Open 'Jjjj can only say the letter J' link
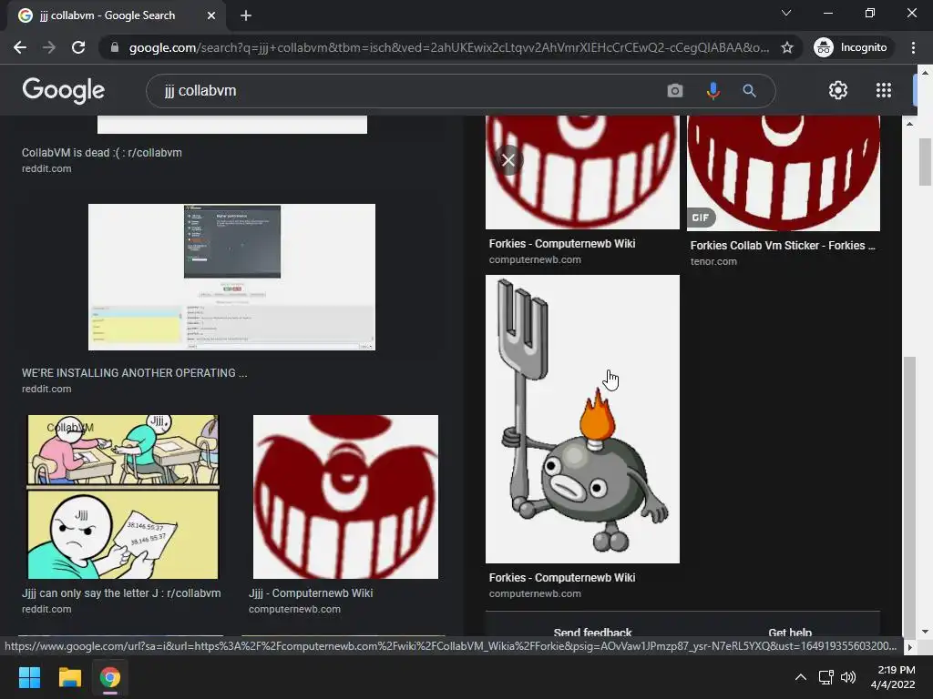Screen dimensions: 933x699 [121, 593]
